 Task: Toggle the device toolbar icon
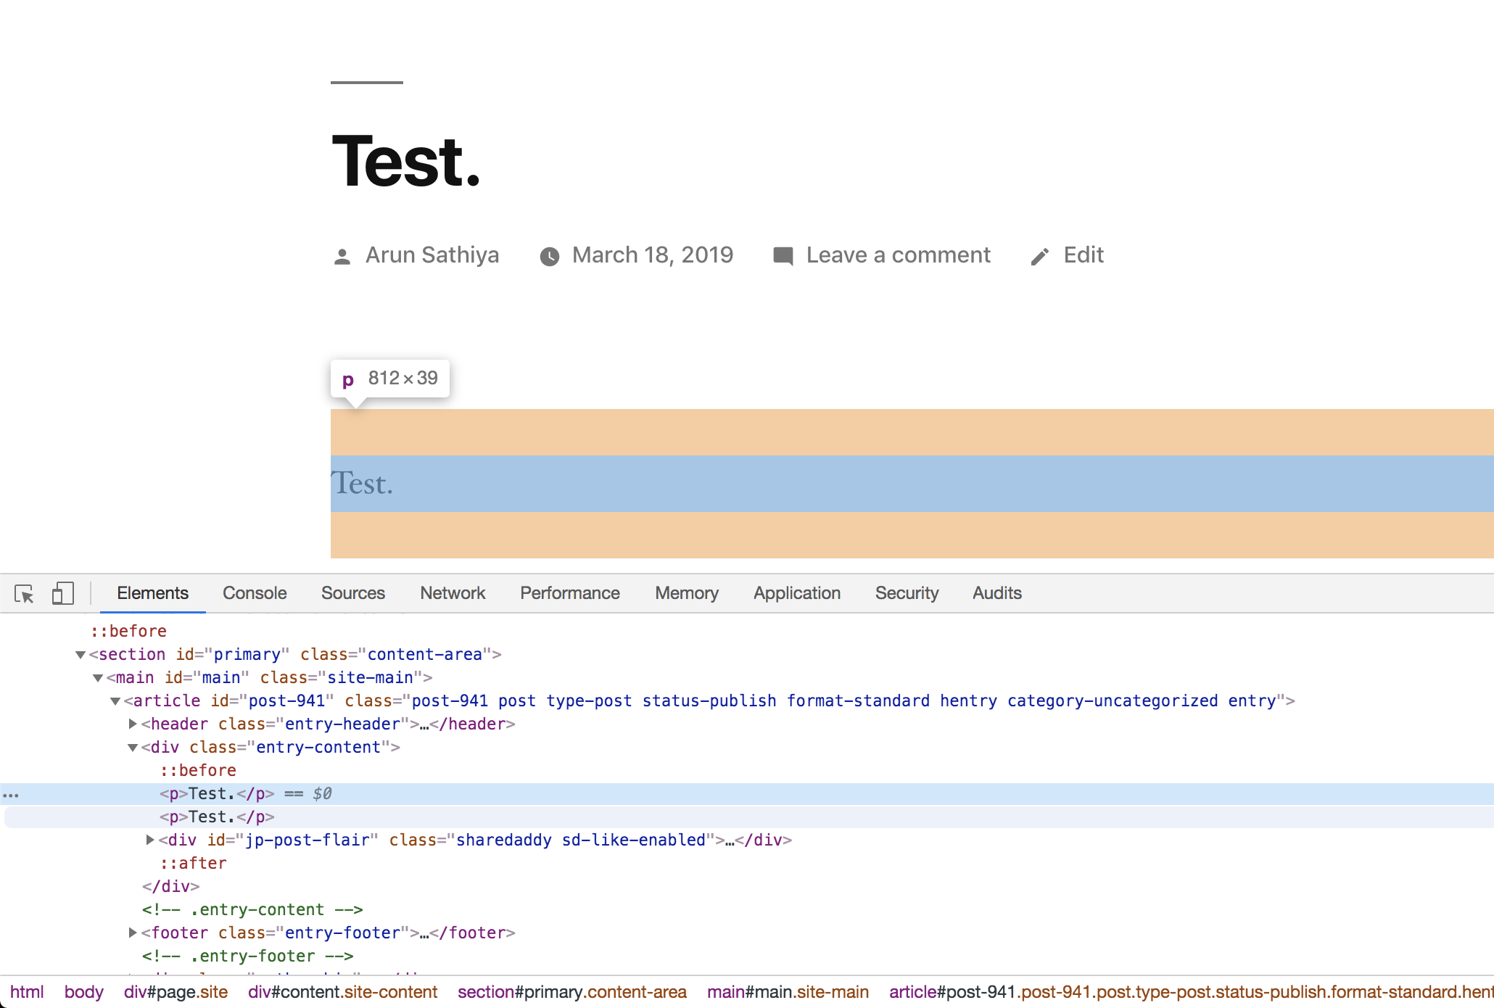click(x=63, y=594)
